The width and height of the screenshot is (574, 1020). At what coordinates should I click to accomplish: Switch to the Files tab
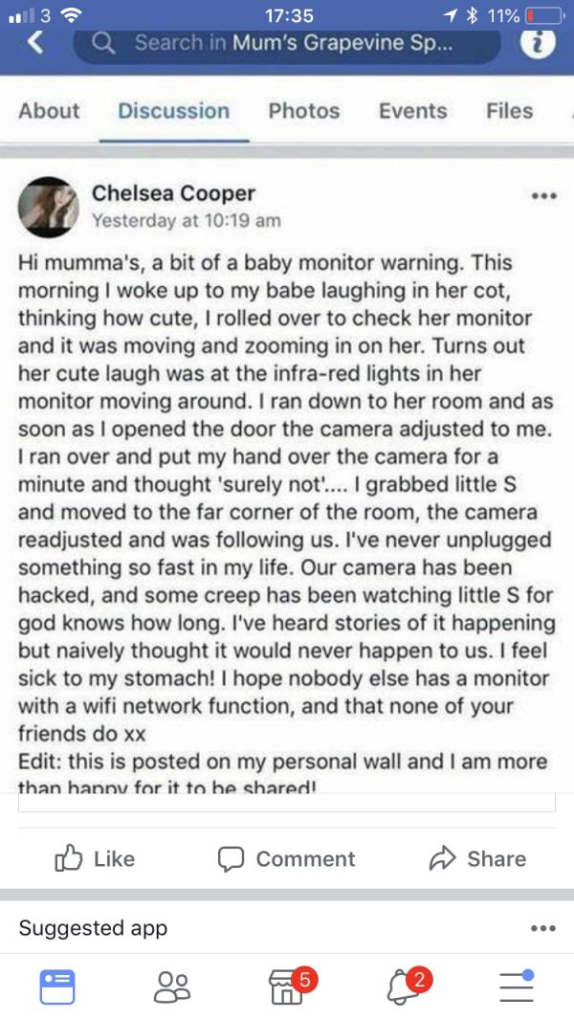pos(509,111)
